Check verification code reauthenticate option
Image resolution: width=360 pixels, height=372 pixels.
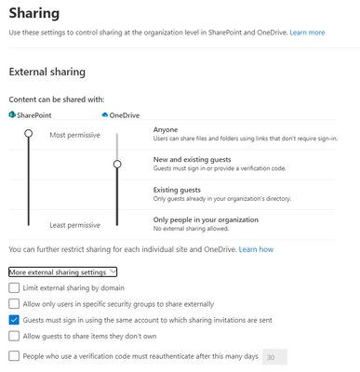[14, 356]
